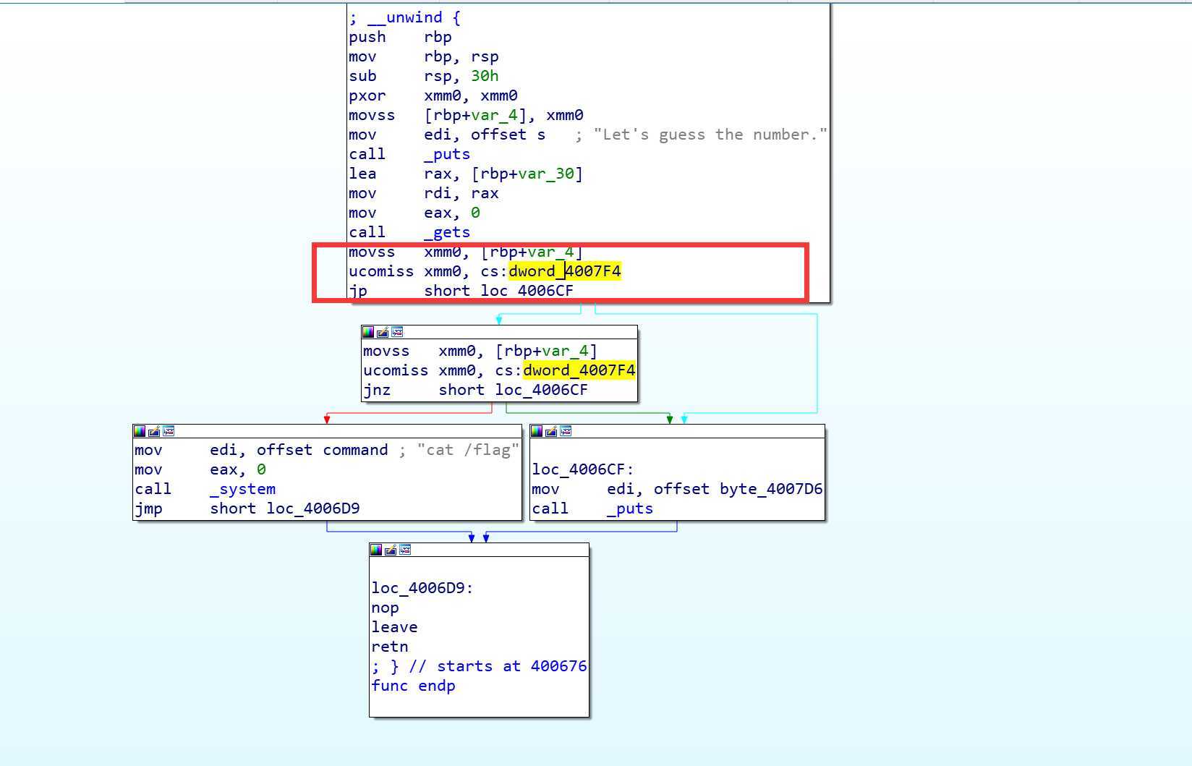The width and height of the screenshot is (1192, 766).
Task: Set node color for the "cat /flag" block
Action: click(140, 431)
